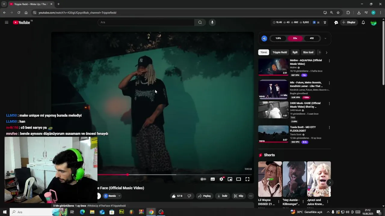
Task: Open options for Lil Wayne DISSED short
Action: [x=279, y=202]
